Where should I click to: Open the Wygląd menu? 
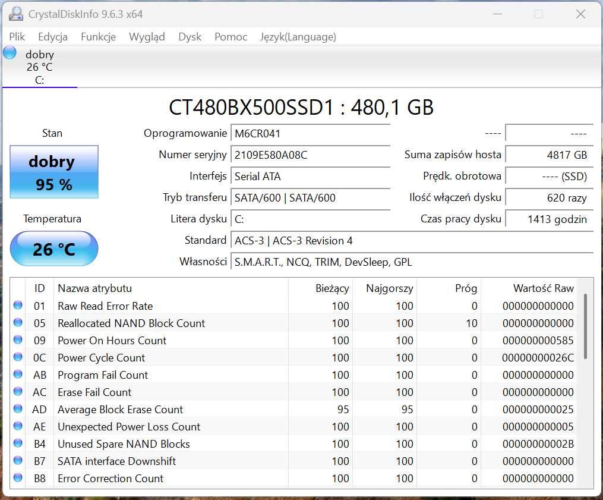tap(147, 37)
